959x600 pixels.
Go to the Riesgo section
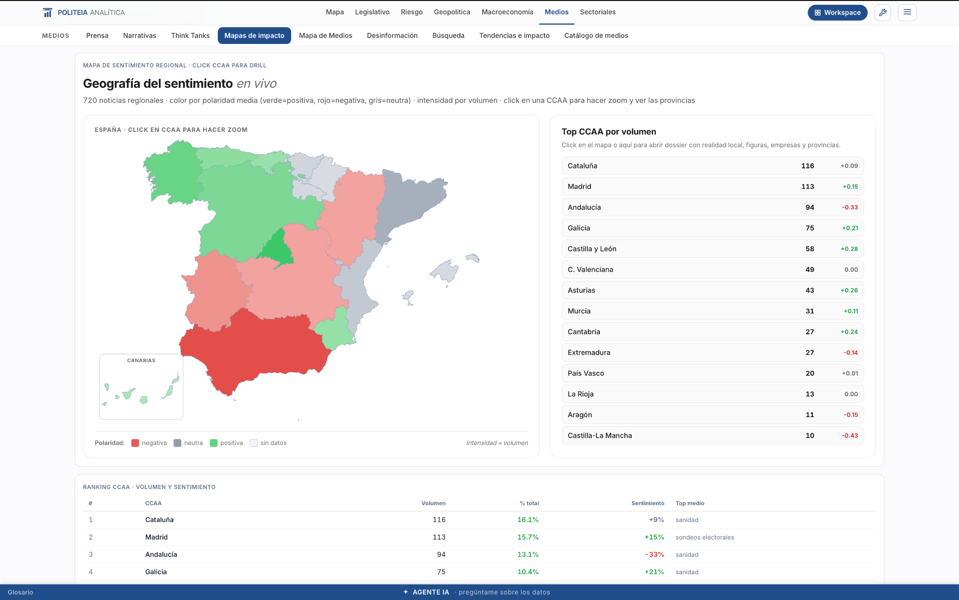tap(412, 12)
